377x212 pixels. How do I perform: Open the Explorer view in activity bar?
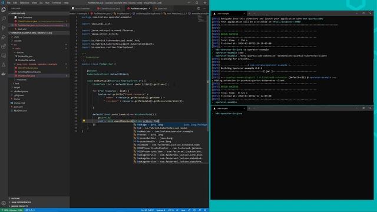click(4, 9)
